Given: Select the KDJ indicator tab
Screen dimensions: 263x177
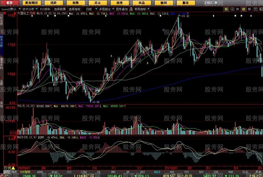Looking at the screenshot, I should click(x=142, y=172).
